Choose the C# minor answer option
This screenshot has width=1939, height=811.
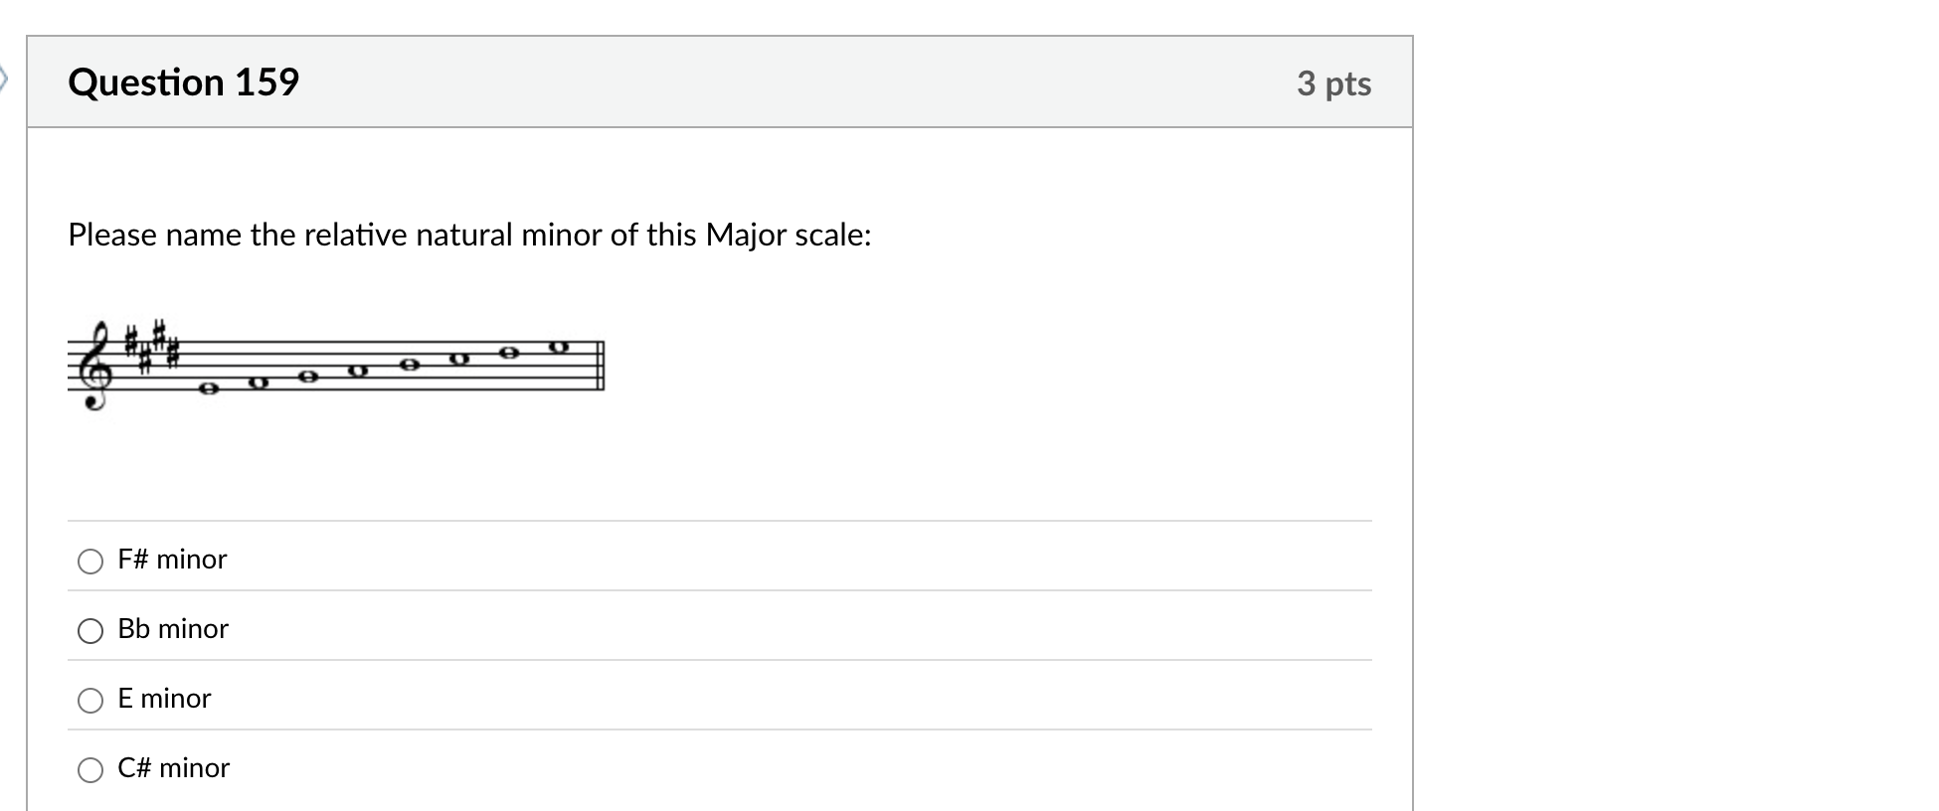90,769
